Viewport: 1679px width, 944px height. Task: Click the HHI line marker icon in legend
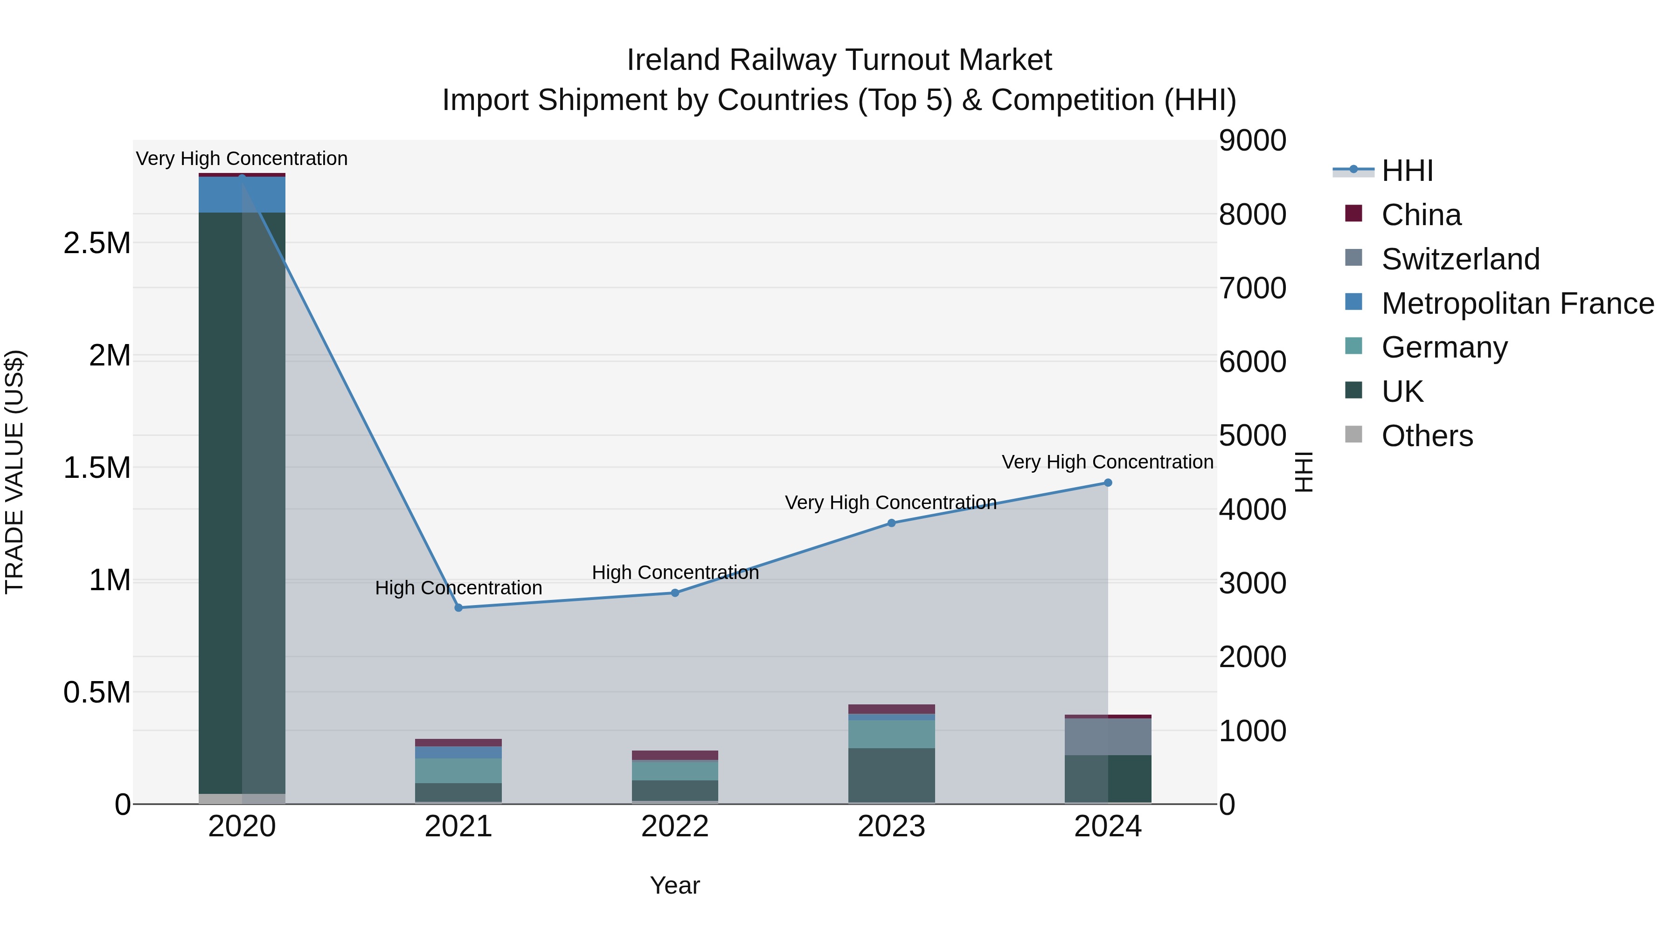[x=1353, y=169]
